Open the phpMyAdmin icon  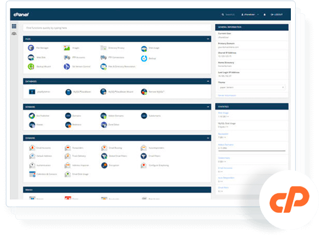pos(32,92)
